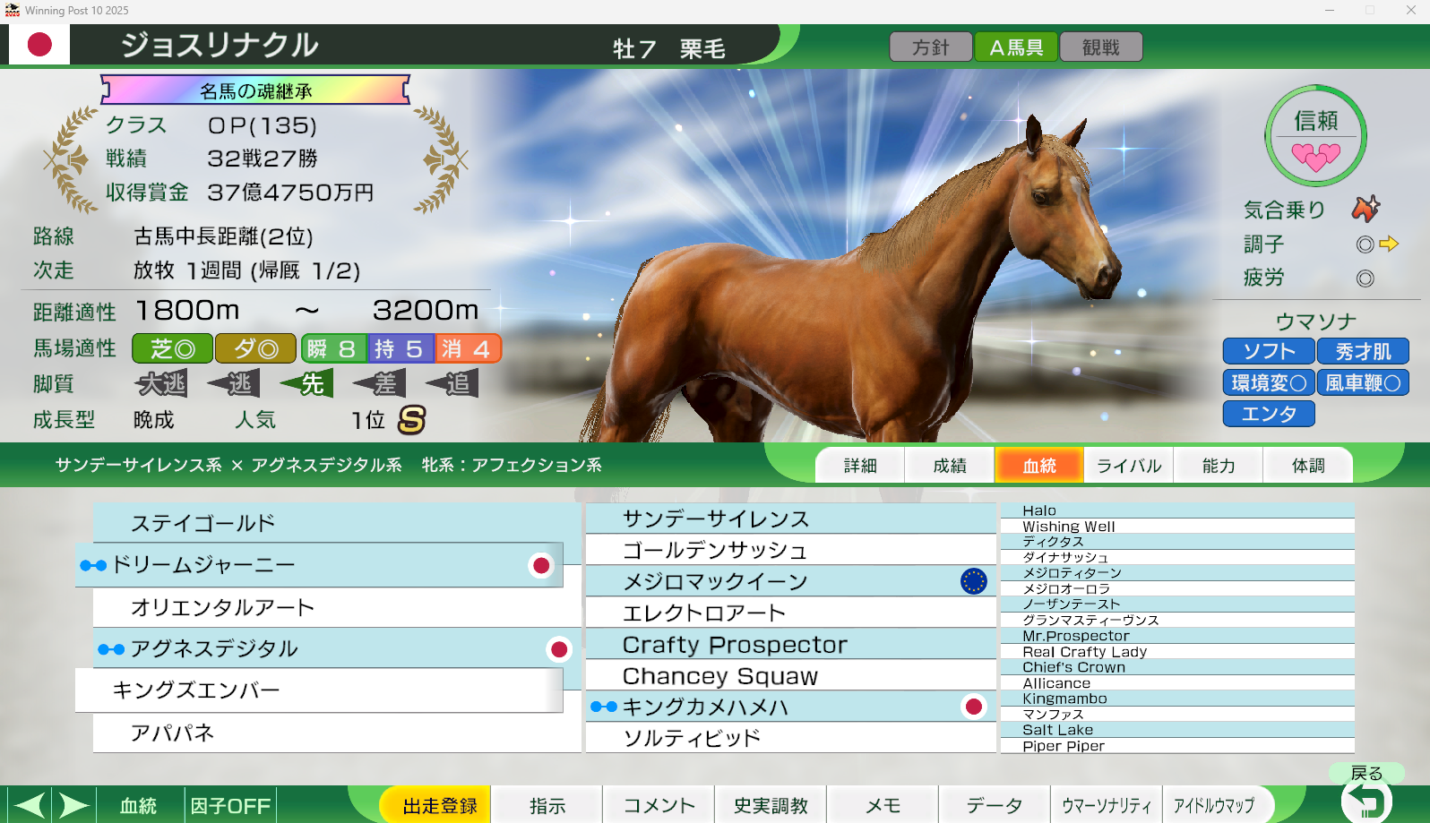This screenshot has height=823, width=1430.
Task: Click the 史実調教 historical training button
Action: coord(771,806)
